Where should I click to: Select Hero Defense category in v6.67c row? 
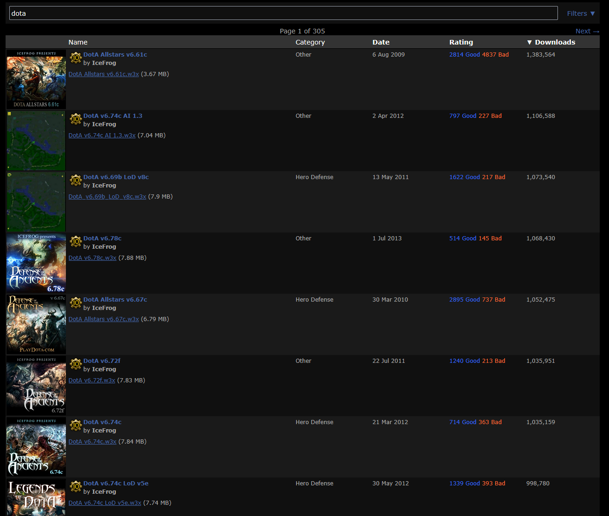314,299
